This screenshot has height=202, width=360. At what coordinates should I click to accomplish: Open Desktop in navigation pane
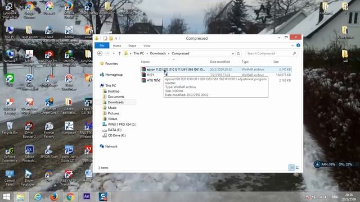[x=111, y=91]
